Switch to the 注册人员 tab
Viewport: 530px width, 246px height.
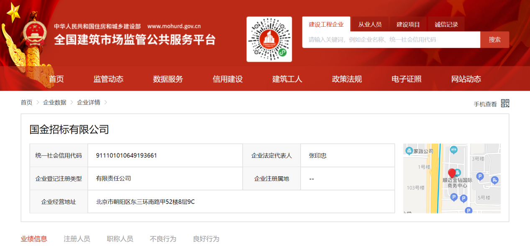coord(77,238)
